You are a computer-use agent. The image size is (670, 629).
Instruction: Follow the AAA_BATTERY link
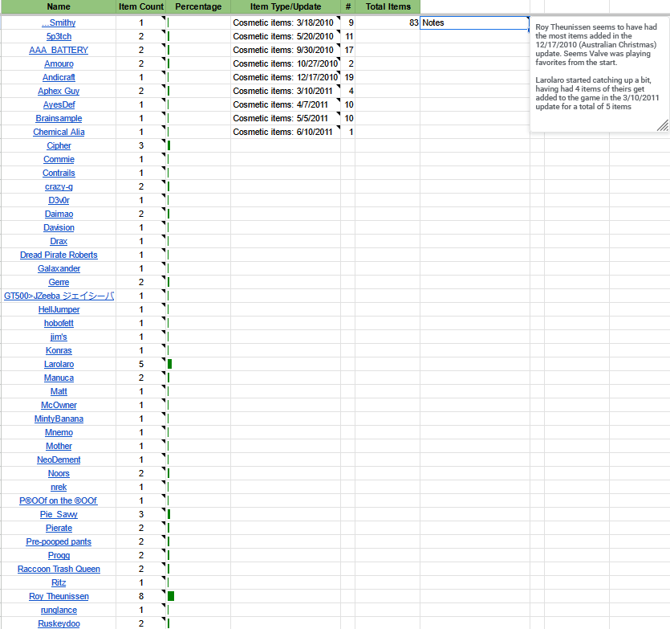click(x=59, y=50)
